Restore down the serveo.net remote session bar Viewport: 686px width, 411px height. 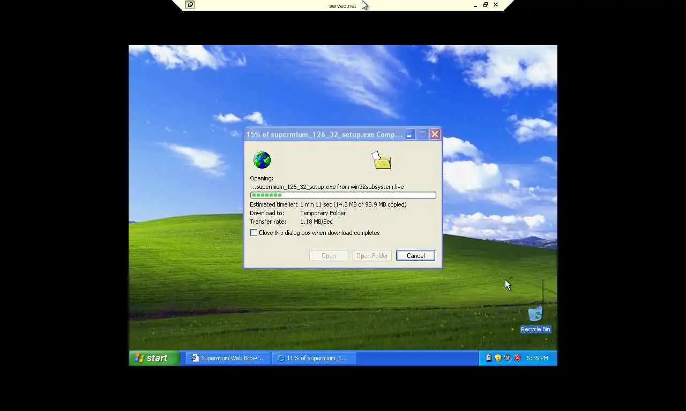(486, 5)
